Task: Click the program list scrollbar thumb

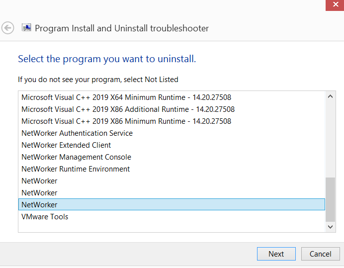Action: tap(331, 199)
